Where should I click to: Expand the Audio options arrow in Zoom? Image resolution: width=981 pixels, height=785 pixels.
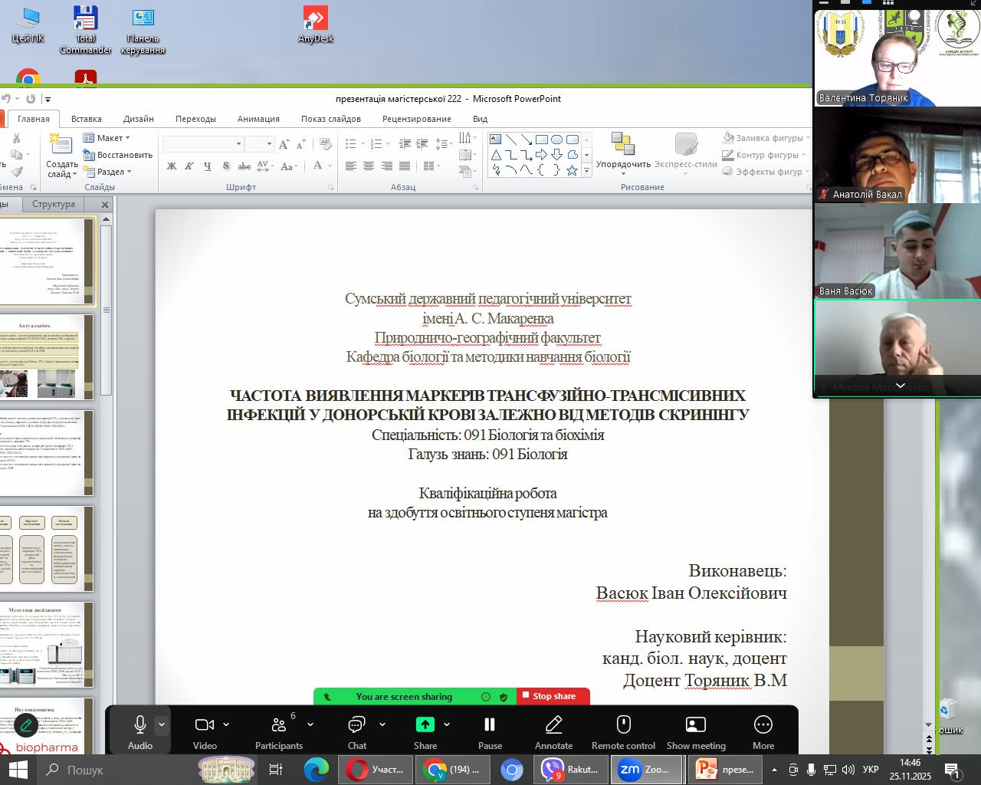[x=162, y=724]
